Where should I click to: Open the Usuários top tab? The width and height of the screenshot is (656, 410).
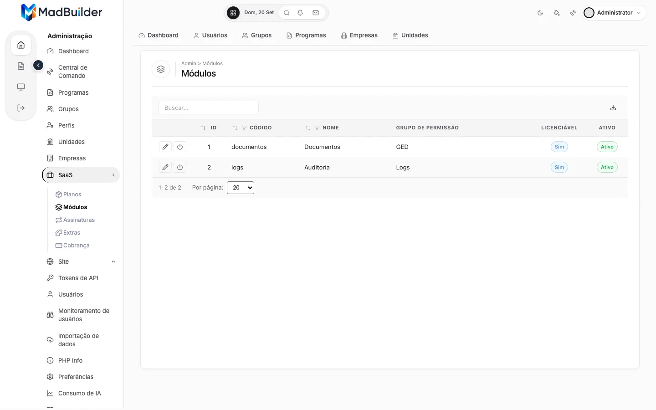point(210,35)
